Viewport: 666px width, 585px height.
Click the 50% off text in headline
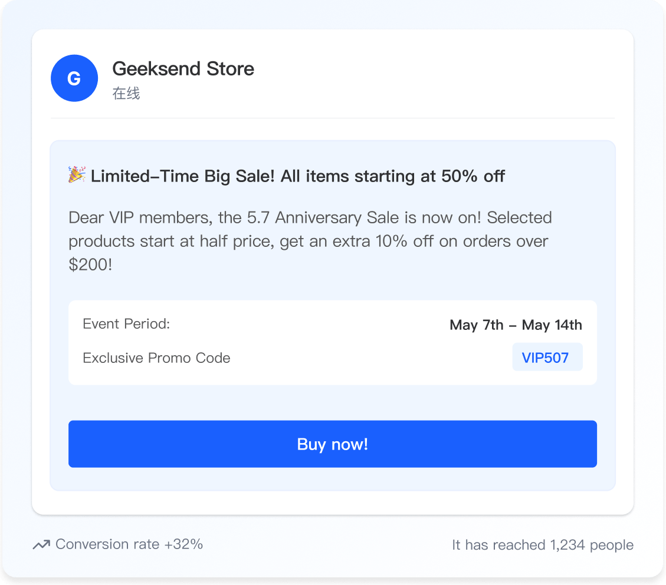473,176
